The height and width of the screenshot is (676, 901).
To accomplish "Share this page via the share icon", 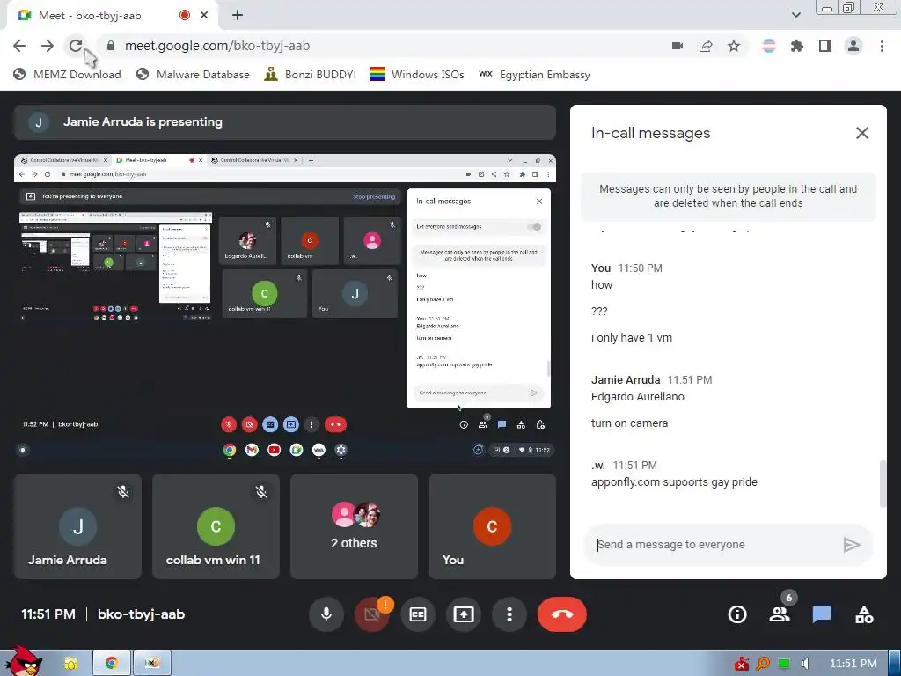I will pos(706,46).
